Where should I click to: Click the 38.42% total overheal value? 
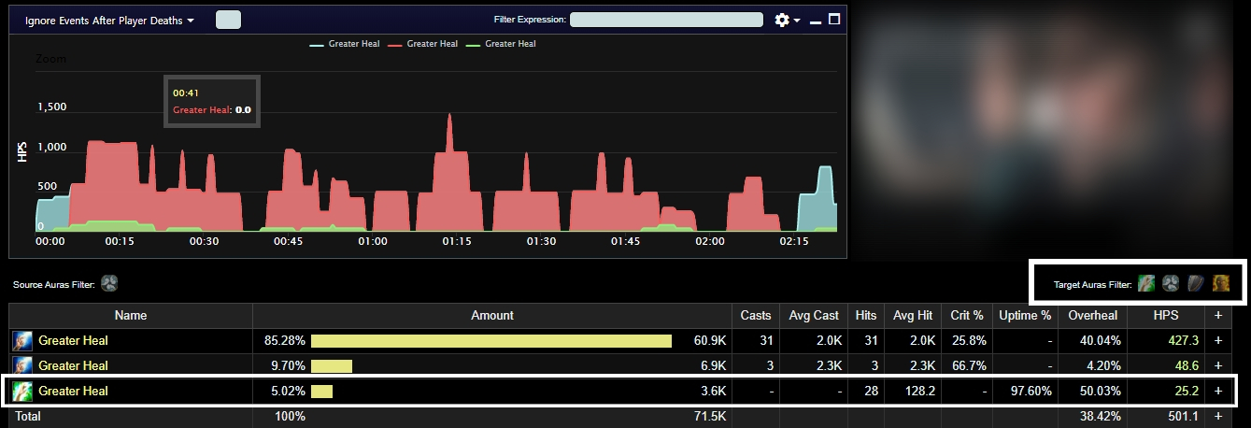pos(1100,415)
